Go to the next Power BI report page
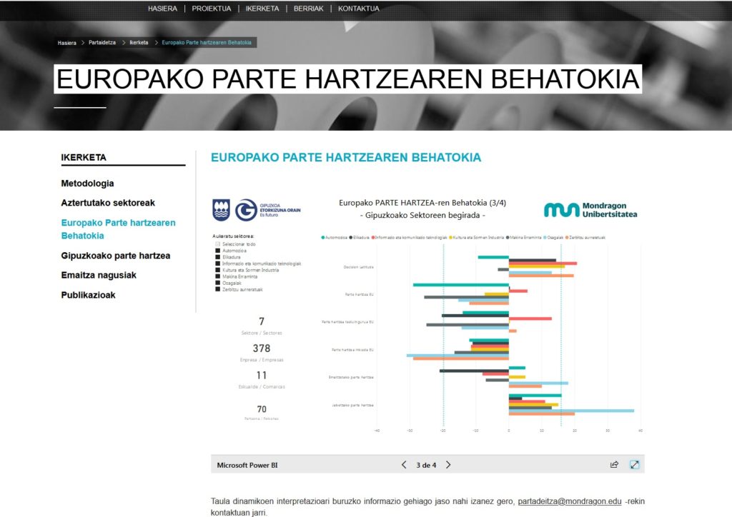The height and width of the screenshot is (517, 732). click(448, 465)
